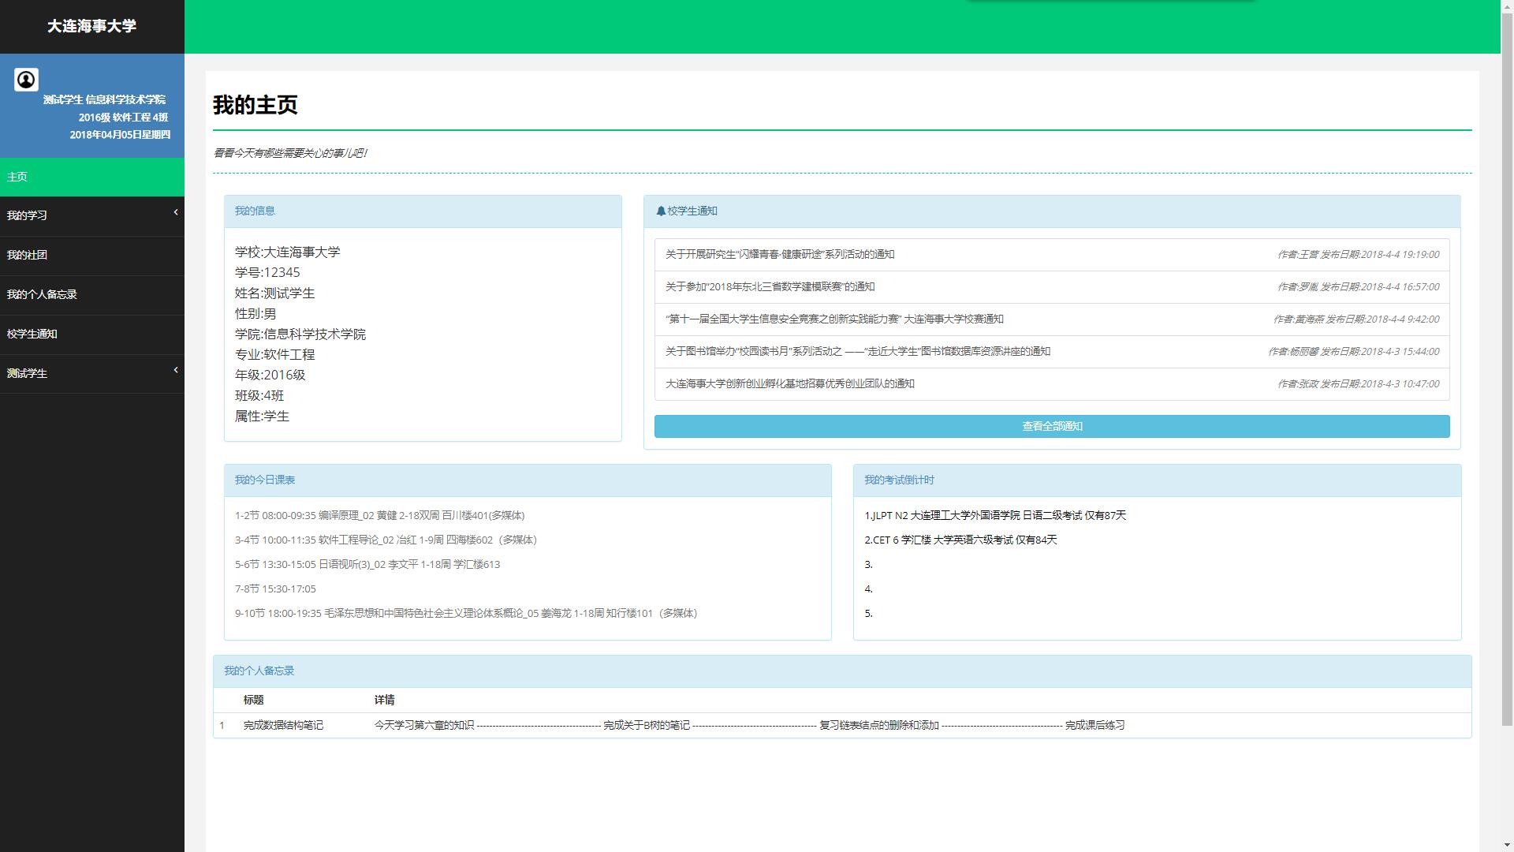Click the user avatar icon in sidebar
Image resolution: width=1514 pixels, height=852 pixels.
coord(26,80)
